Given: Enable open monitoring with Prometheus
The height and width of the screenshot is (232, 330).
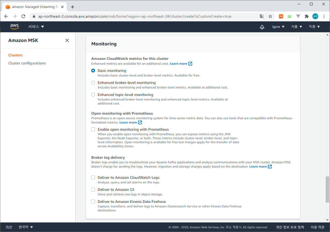Looking at the screenshot, I should pyautogui.click(x=93, y=129).
